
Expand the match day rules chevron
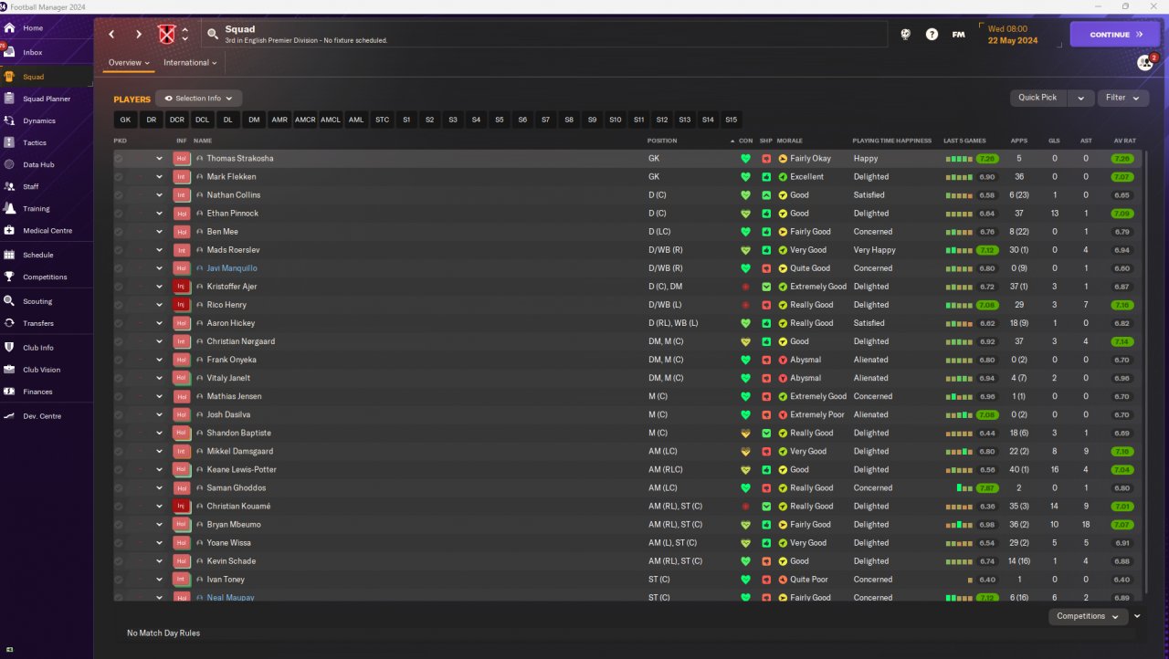[1137, 616]
